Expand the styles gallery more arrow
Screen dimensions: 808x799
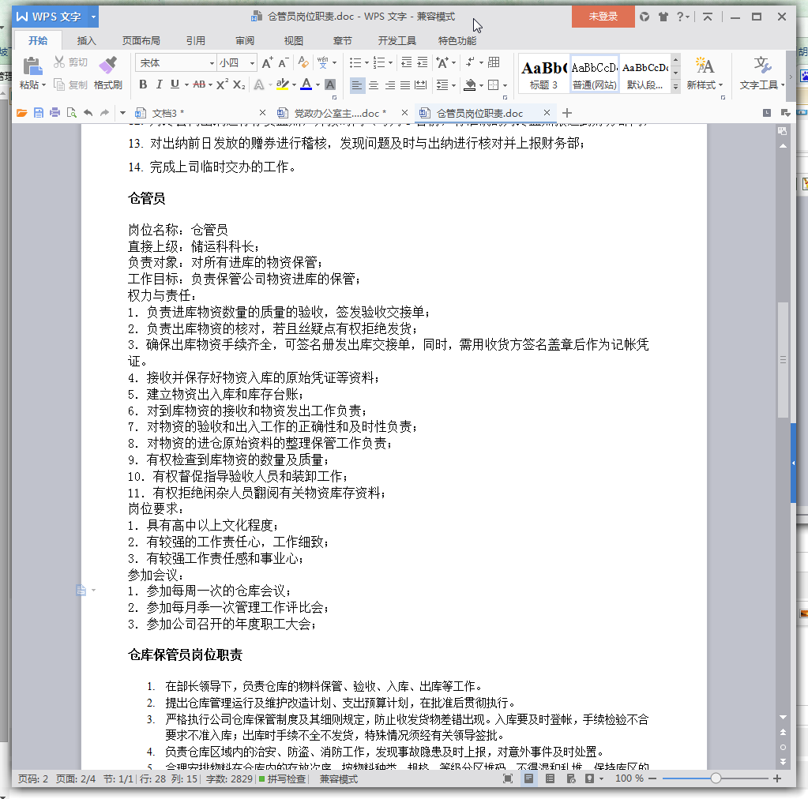(675, 87)
